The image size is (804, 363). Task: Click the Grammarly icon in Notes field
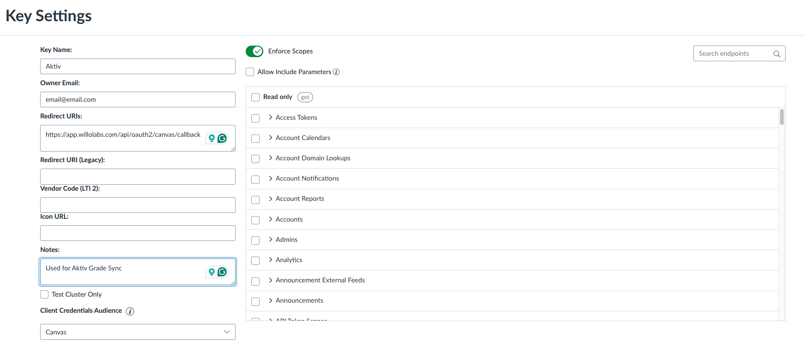(222, 272)
